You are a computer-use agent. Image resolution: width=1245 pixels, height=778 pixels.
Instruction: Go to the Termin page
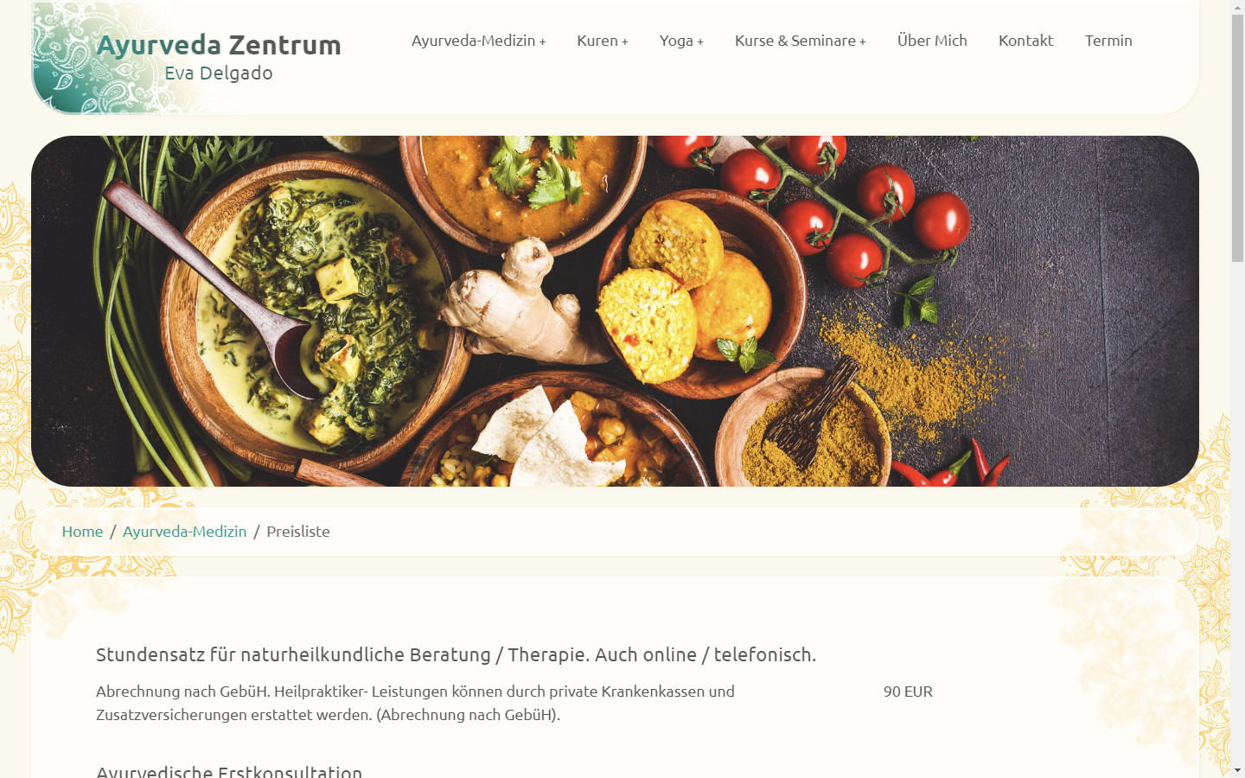pyautogui.click(x=1108, y=41)
